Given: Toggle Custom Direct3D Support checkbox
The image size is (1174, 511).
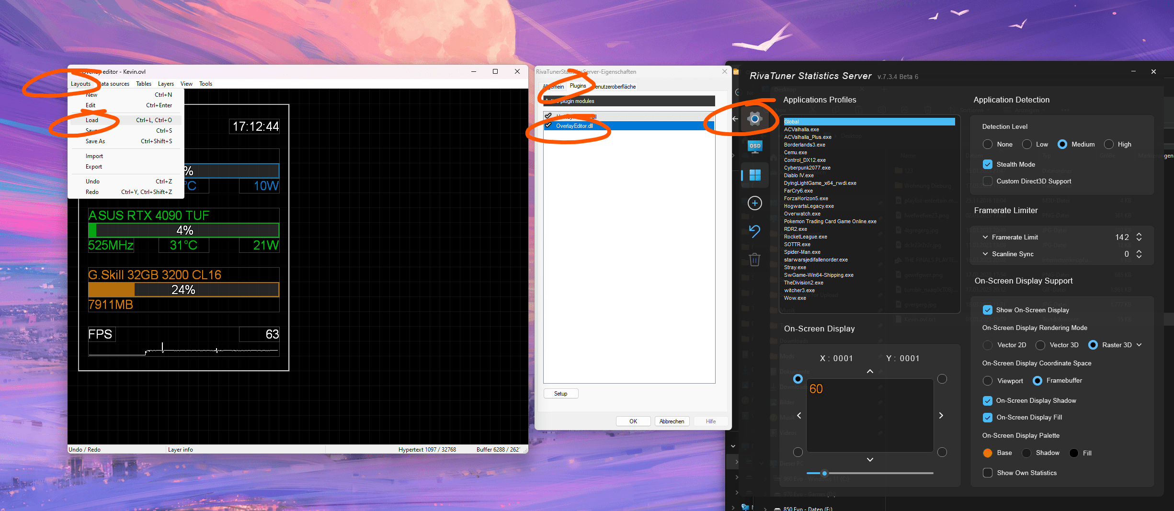Looking at the screenshot, I should pos(988,181).
